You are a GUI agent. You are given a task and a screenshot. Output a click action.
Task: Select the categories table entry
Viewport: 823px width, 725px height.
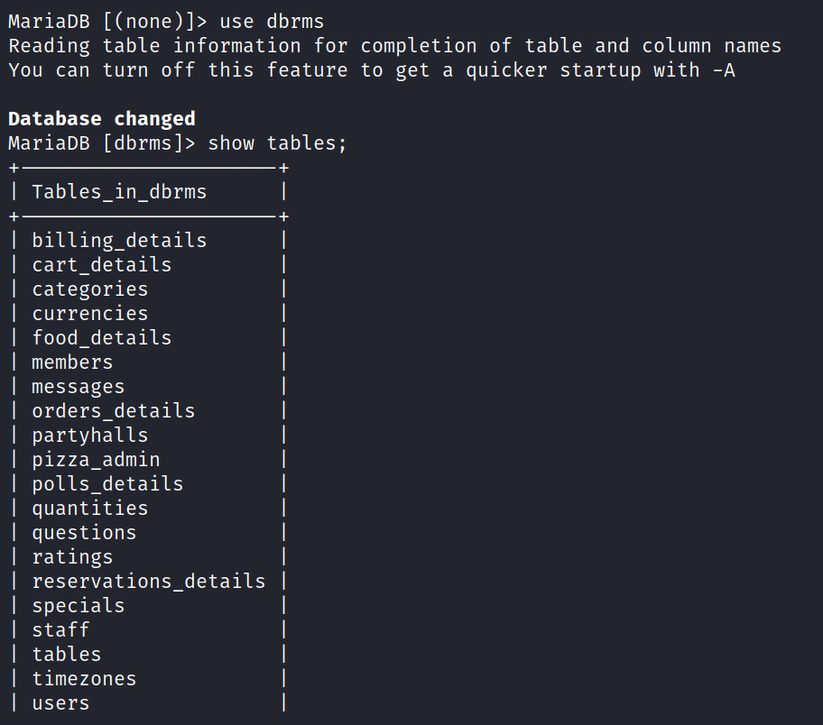click(89, 289)
